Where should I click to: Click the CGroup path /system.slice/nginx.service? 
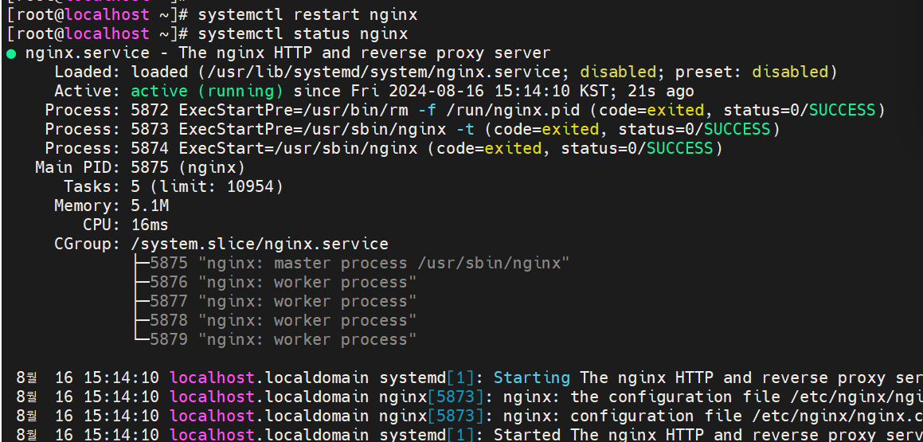260,244
